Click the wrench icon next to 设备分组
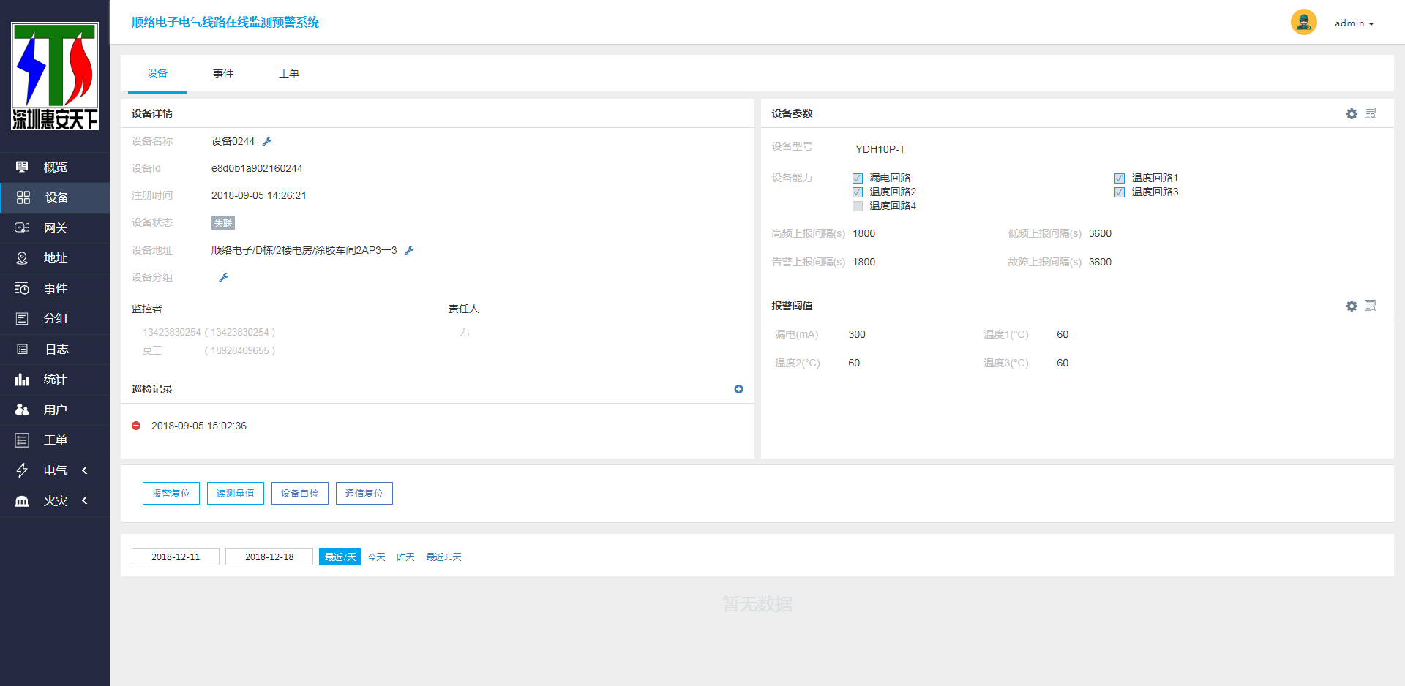This screenshot has width=1405, height=686. [224, 277]
